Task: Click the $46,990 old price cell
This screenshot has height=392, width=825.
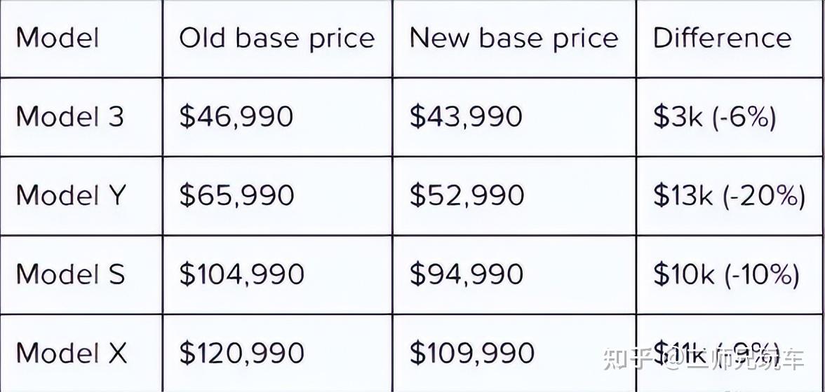Action: pyautogui.click(x=236, y=116)
